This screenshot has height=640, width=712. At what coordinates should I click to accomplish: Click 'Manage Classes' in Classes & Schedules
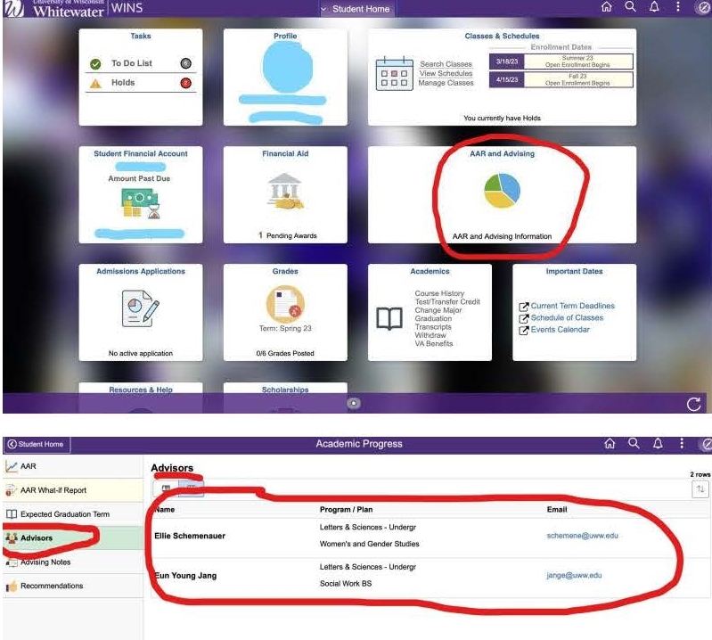[446, 83]
